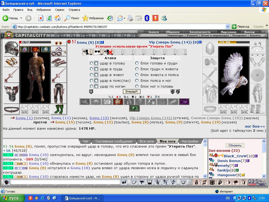Viewport: 269px width, 202px height.
Task: Expand the Ссылки toolbar chevron
Action: click(267, 26)
